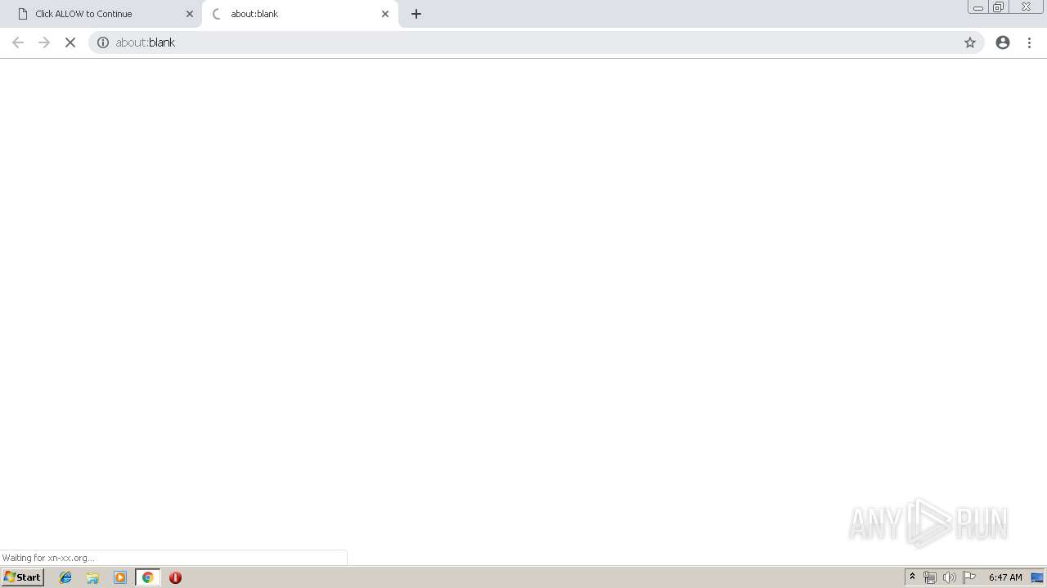
Task: Open the Chrome three-dot menu
Action: 1030,42
